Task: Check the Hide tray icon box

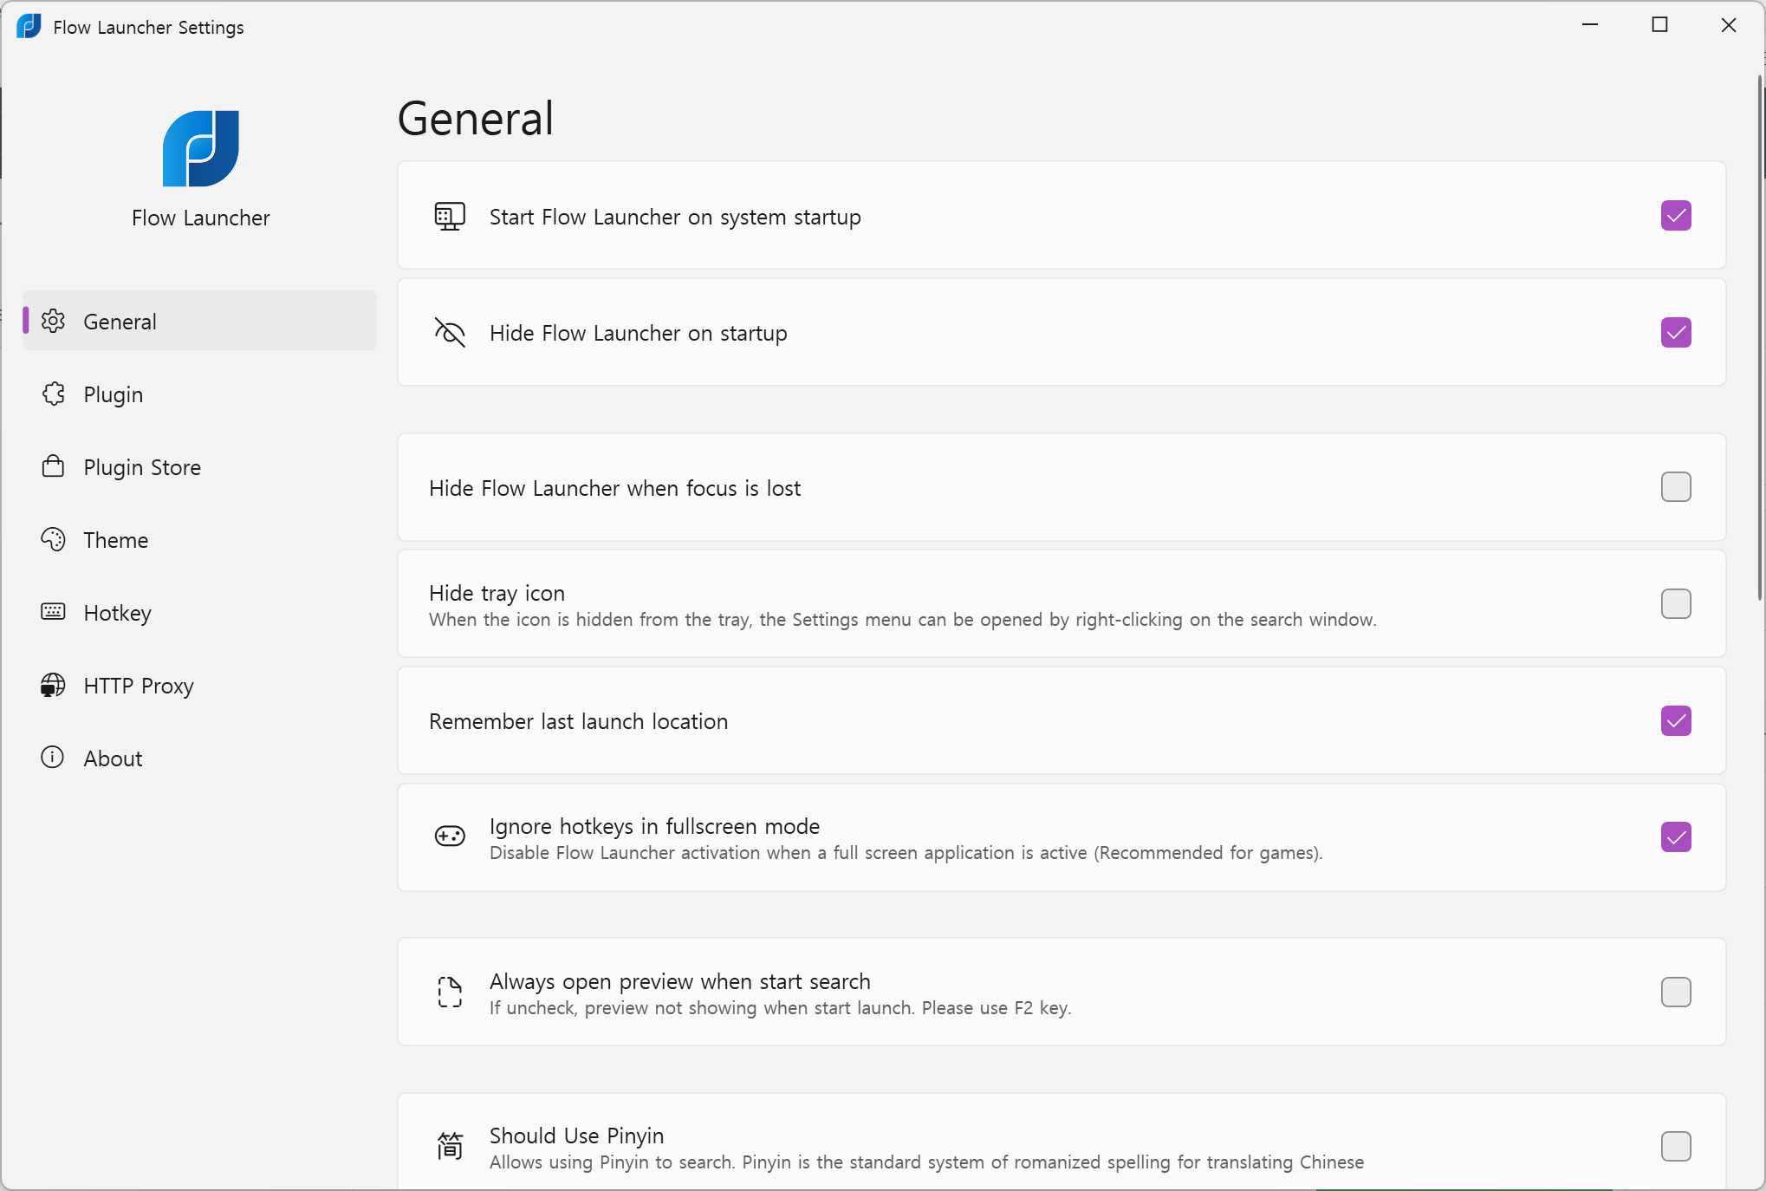Action: (x=1675, y=604)
